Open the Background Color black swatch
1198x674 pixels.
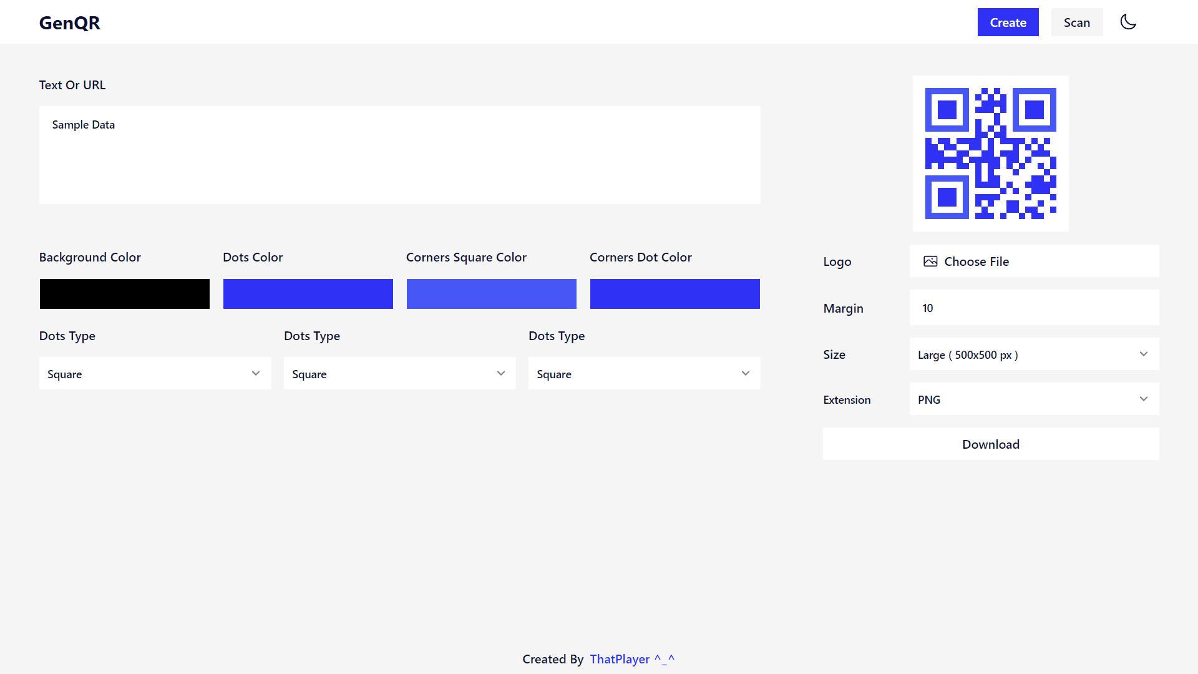point(125,294)
